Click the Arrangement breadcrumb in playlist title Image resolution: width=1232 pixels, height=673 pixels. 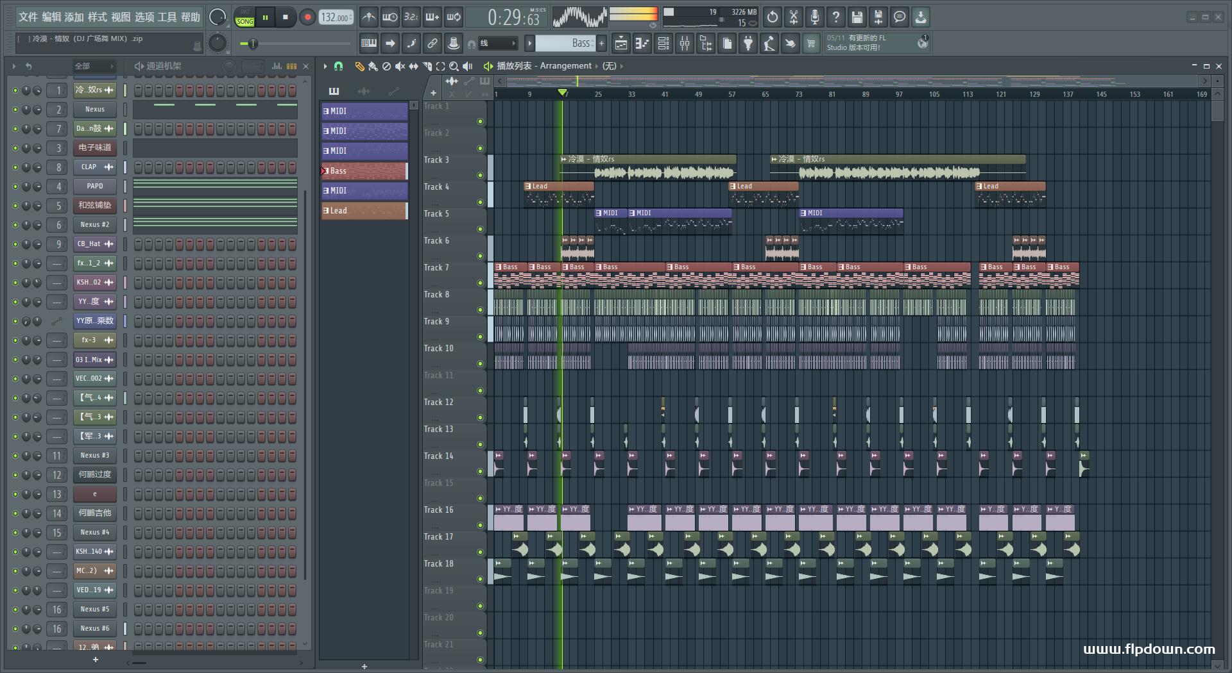[x=565, y=66]
